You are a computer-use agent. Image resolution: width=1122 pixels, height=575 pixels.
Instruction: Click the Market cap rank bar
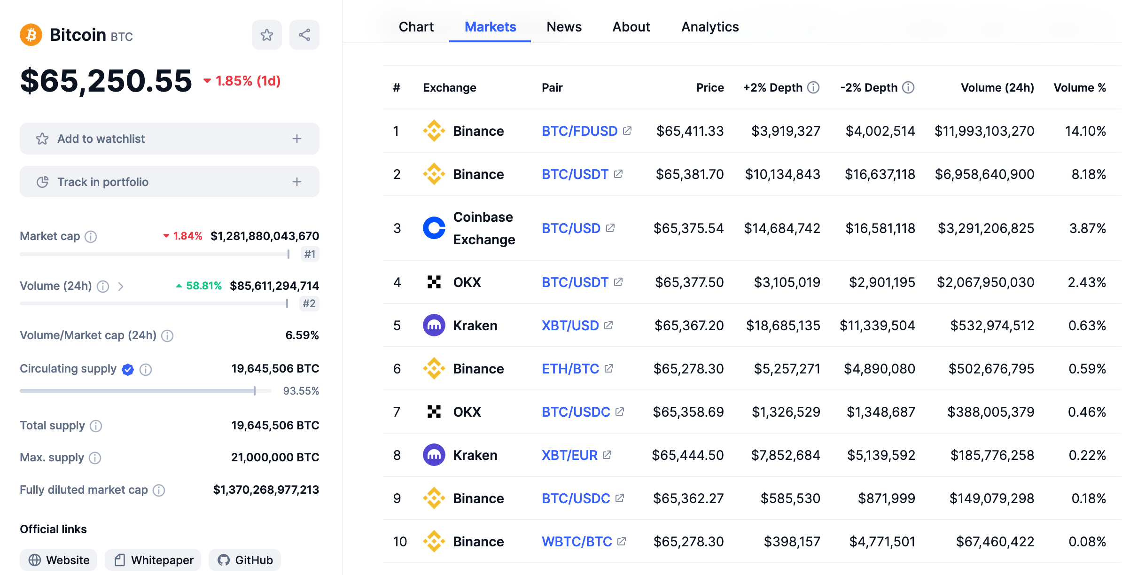point(155,254)
